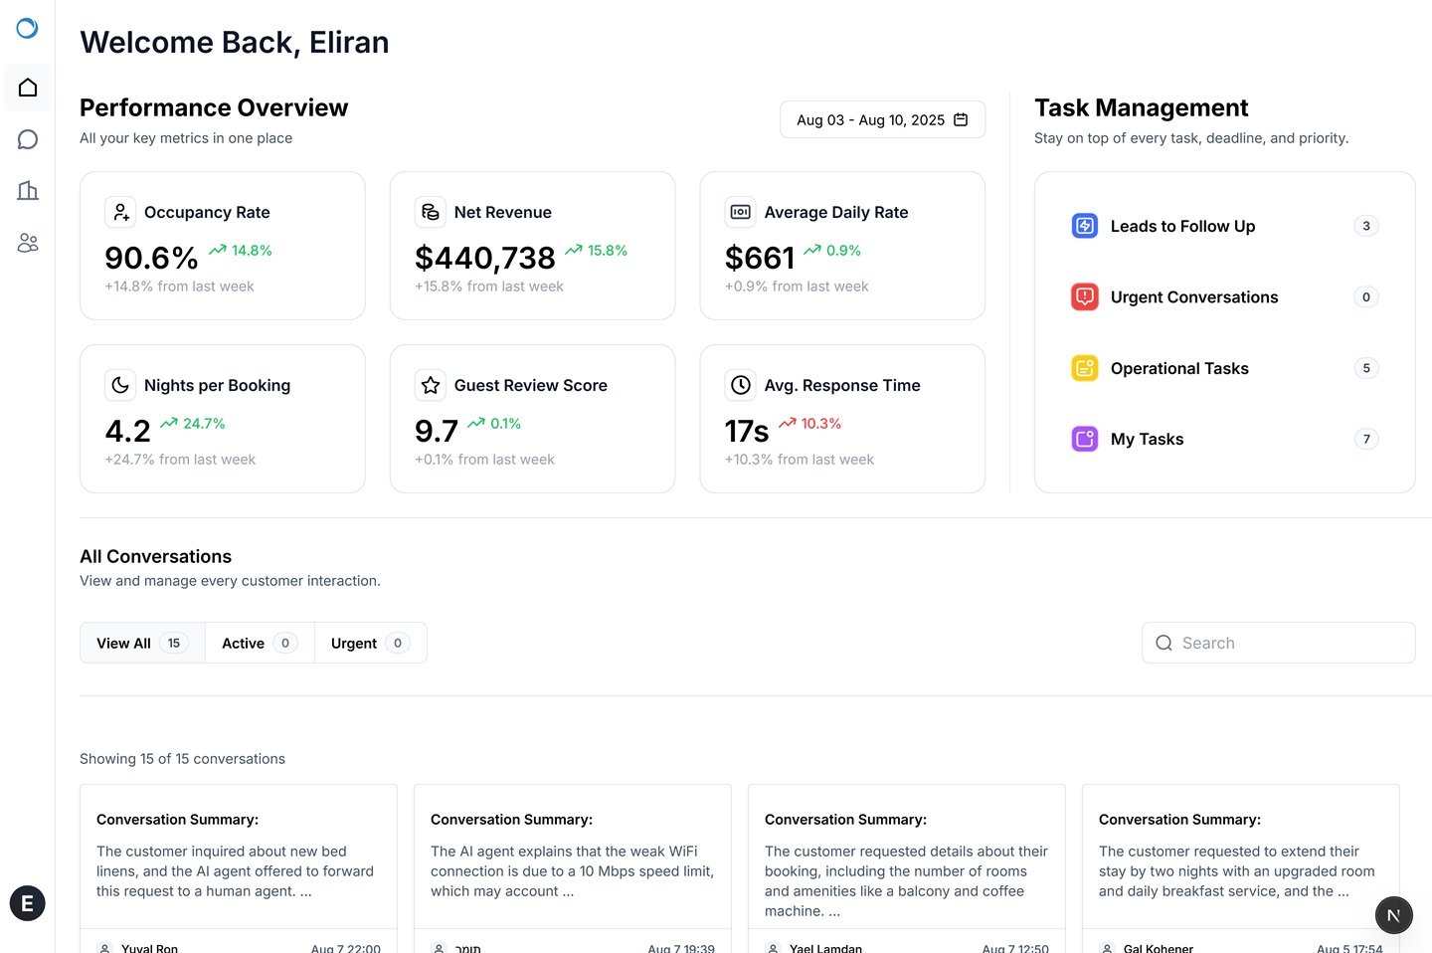Click the Urgent Conversations red alert icon
This screenshot has width=1432, height=953.
(1085, 296)
